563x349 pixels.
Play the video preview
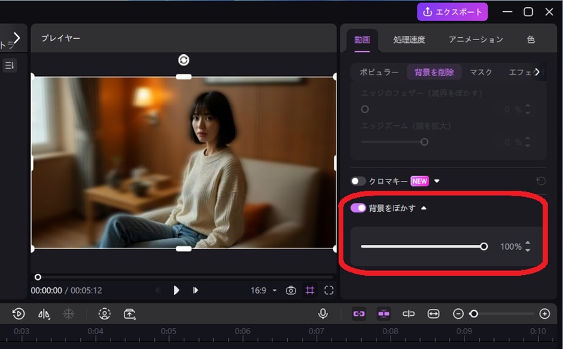click(x=176, y=290)
